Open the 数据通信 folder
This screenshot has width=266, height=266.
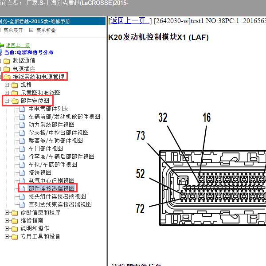click(24, 60)
